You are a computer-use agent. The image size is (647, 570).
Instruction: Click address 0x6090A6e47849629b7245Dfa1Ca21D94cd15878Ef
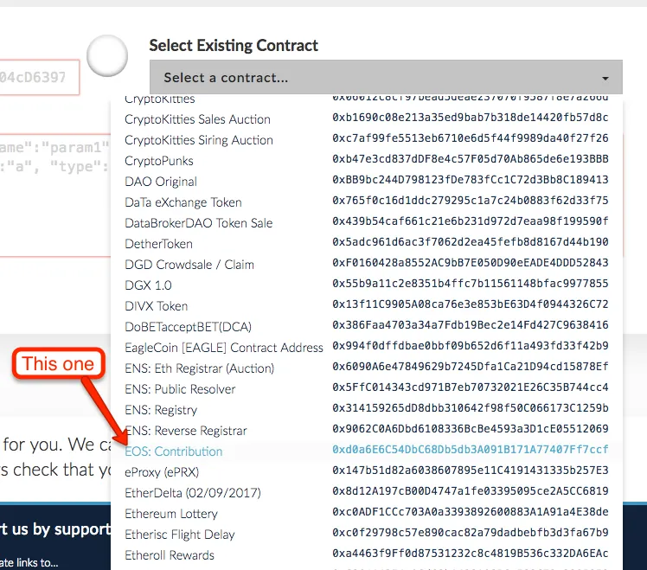pyautogui.click(x=471, y=367)
